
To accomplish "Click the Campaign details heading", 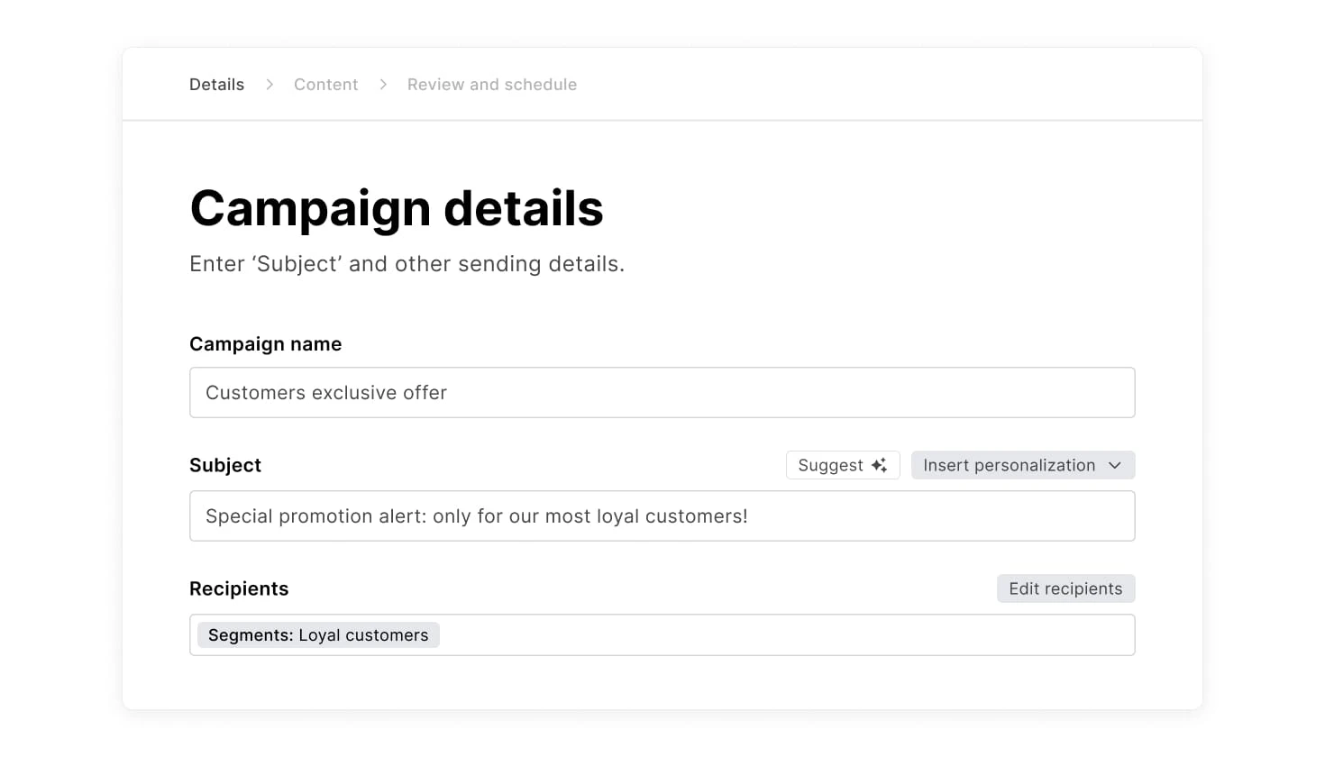I will click(397, 208).
